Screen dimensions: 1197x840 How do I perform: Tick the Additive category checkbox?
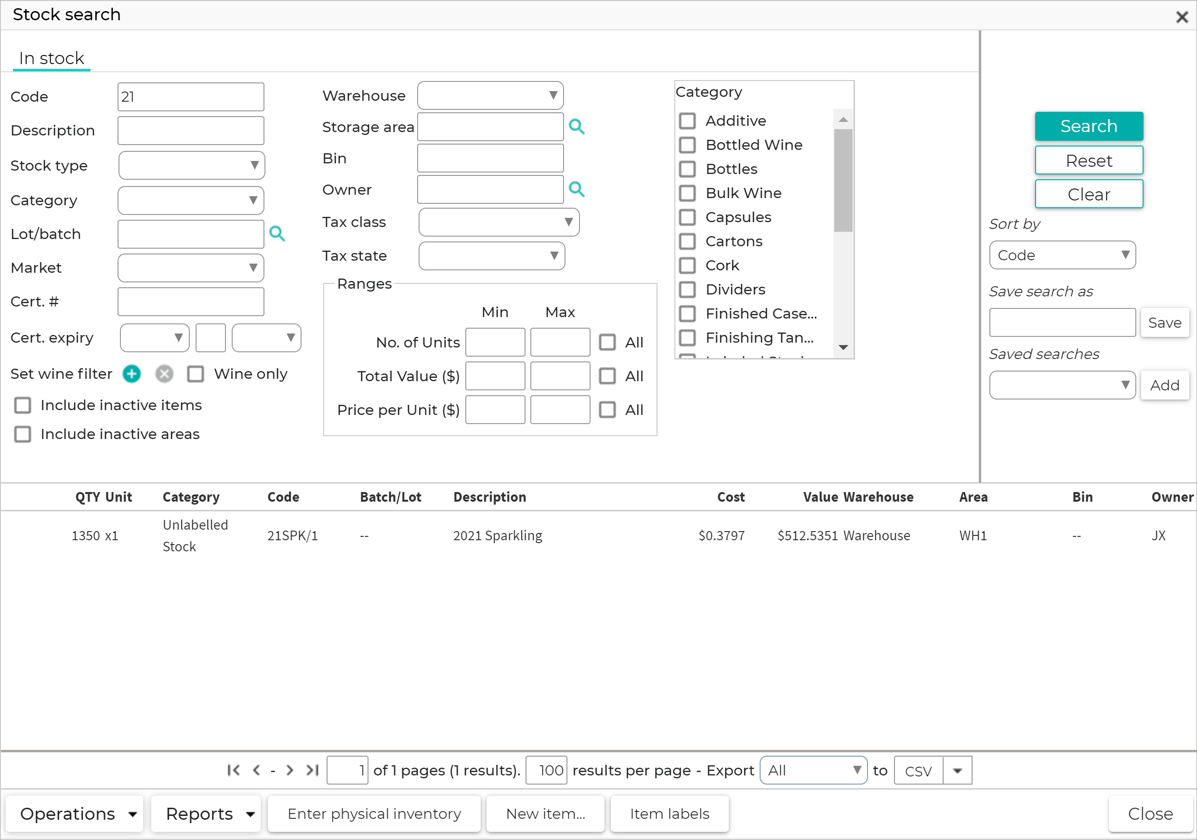[x=688, y=120]
